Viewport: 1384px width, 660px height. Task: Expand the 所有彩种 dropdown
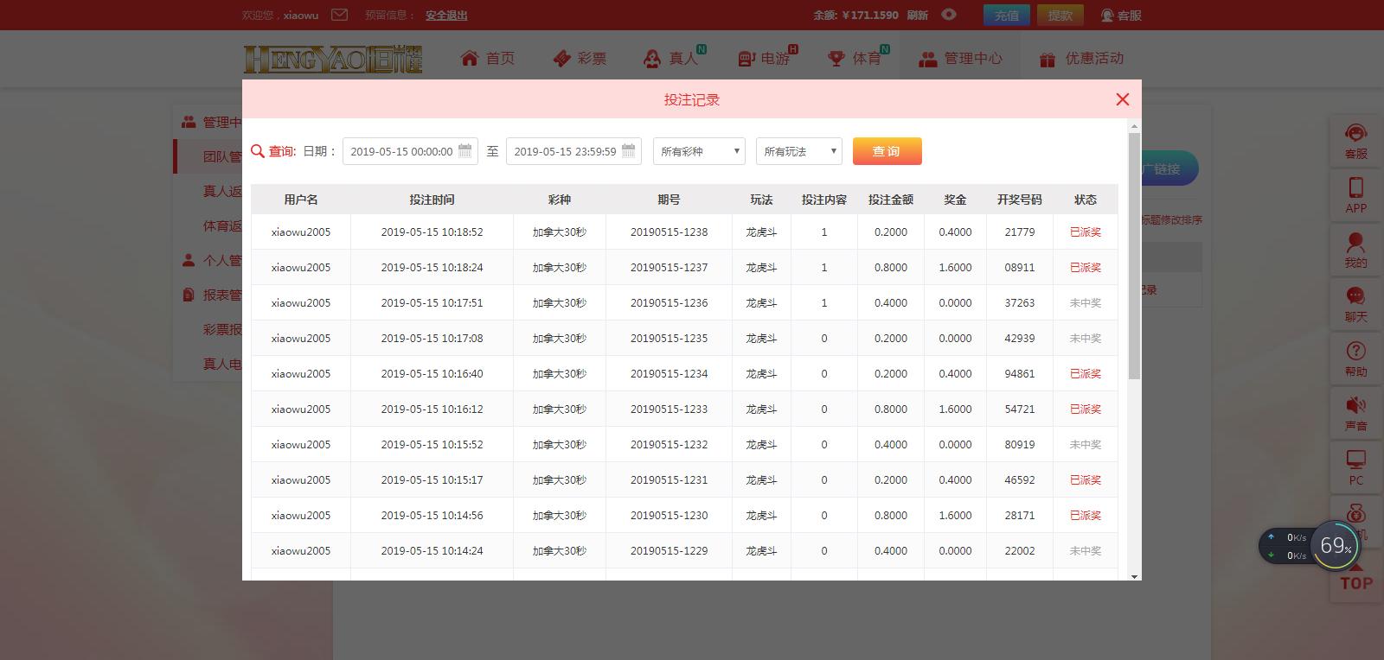tap(699, 151)
